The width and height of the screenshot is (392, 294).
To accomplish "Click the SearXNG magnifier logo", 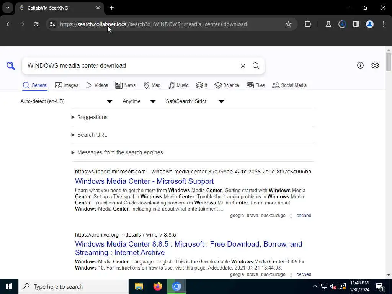I will point(11,66).
